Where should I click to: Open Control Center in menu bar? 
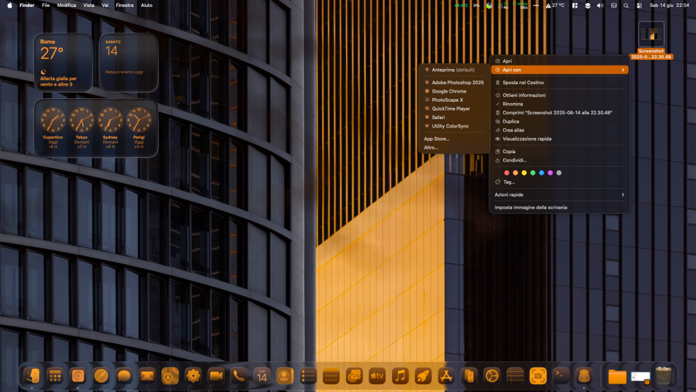click(639, 6)
